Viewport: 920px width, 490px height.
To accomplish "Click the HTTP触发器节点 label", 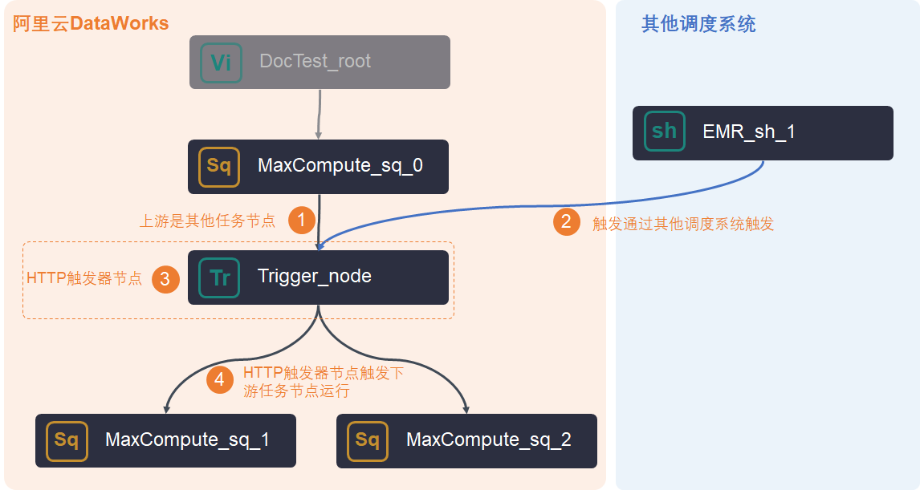I will coord(84,278).
